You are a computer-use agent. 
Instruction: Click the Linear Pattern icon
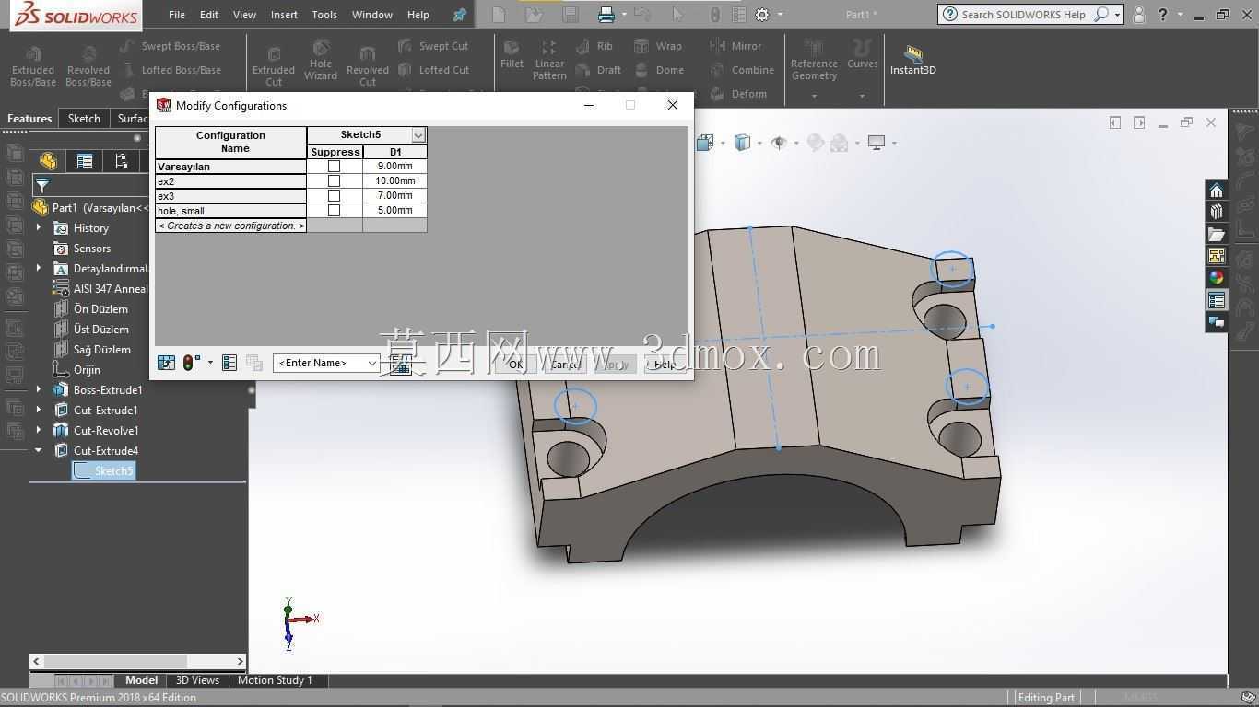tap(549, 60)
